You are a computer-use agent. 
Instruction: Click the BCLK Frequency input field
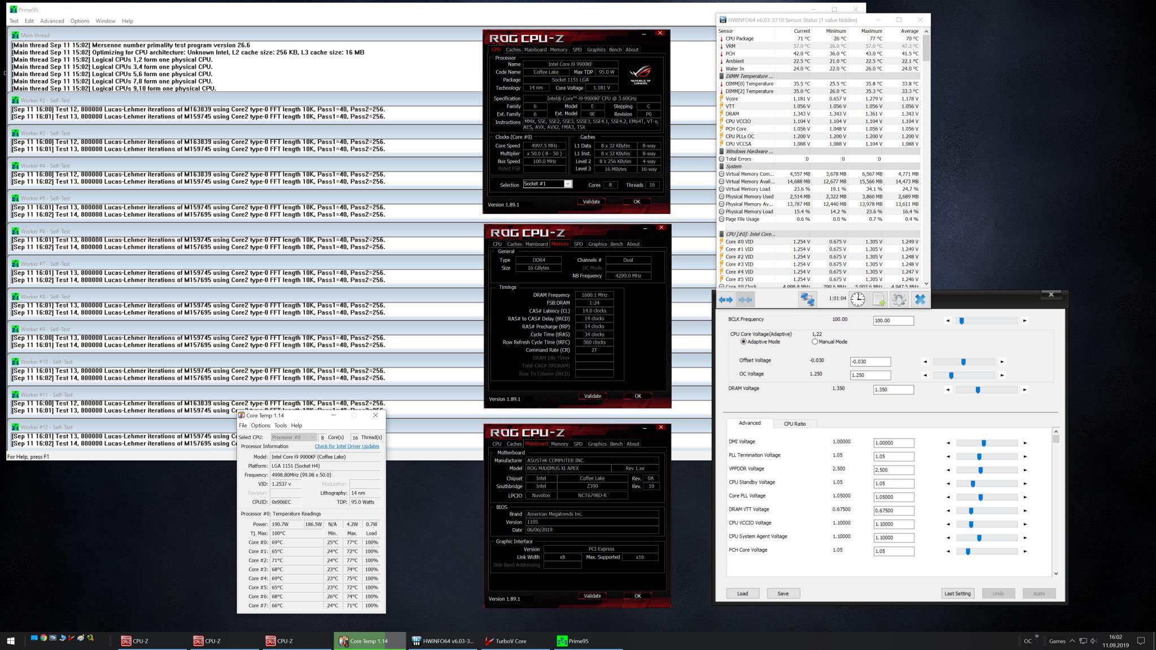[893, 320]
